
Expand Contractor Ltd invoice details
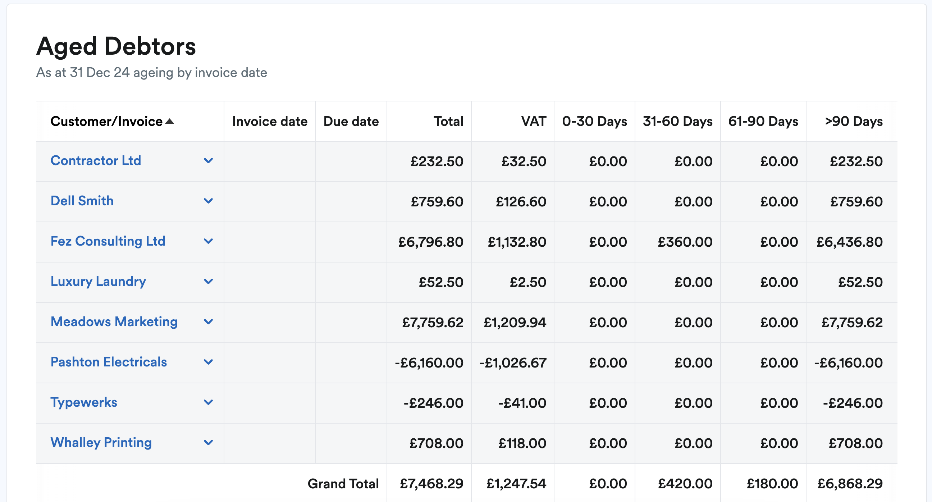(209, 161)
